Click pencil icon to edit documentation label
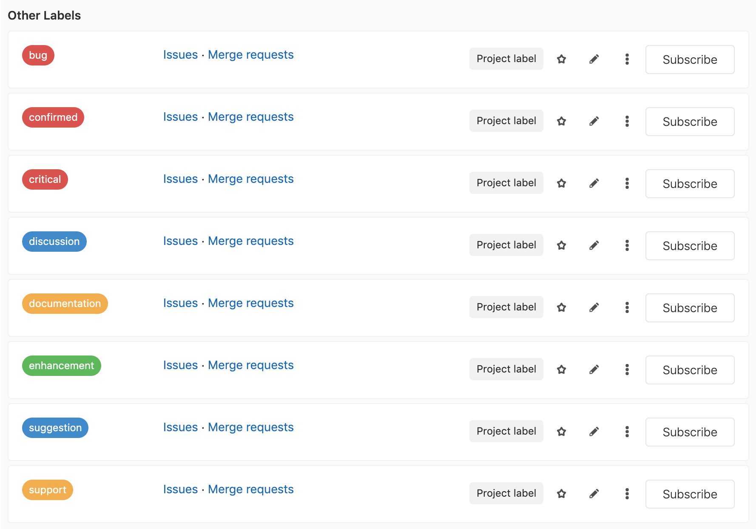 click(x=594, y=307)
